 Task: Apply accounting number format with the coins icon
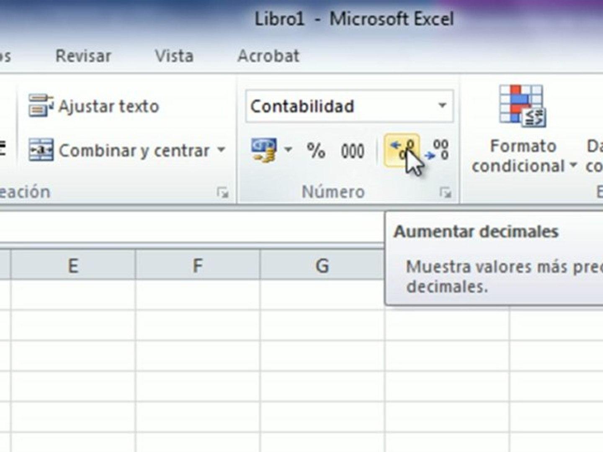[264, 150]
